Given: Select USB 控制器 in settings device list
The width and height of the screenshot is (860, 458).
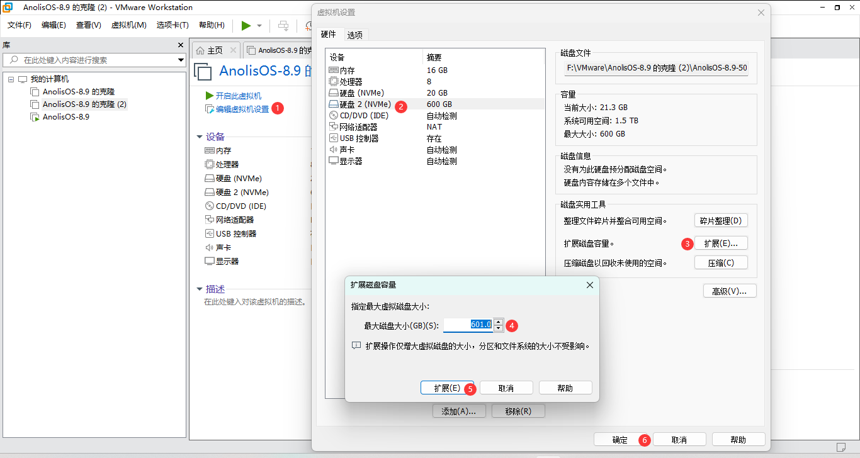Looking at the screenshot, I should [x=359, y=138].
